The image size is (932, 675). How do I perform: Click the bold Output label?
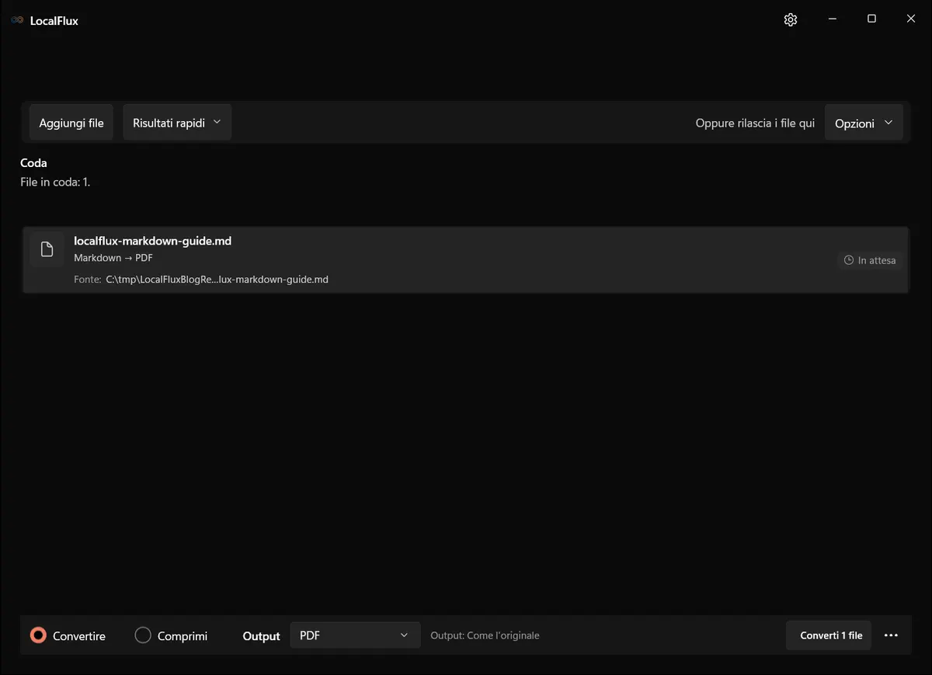[x=261, y=635]
